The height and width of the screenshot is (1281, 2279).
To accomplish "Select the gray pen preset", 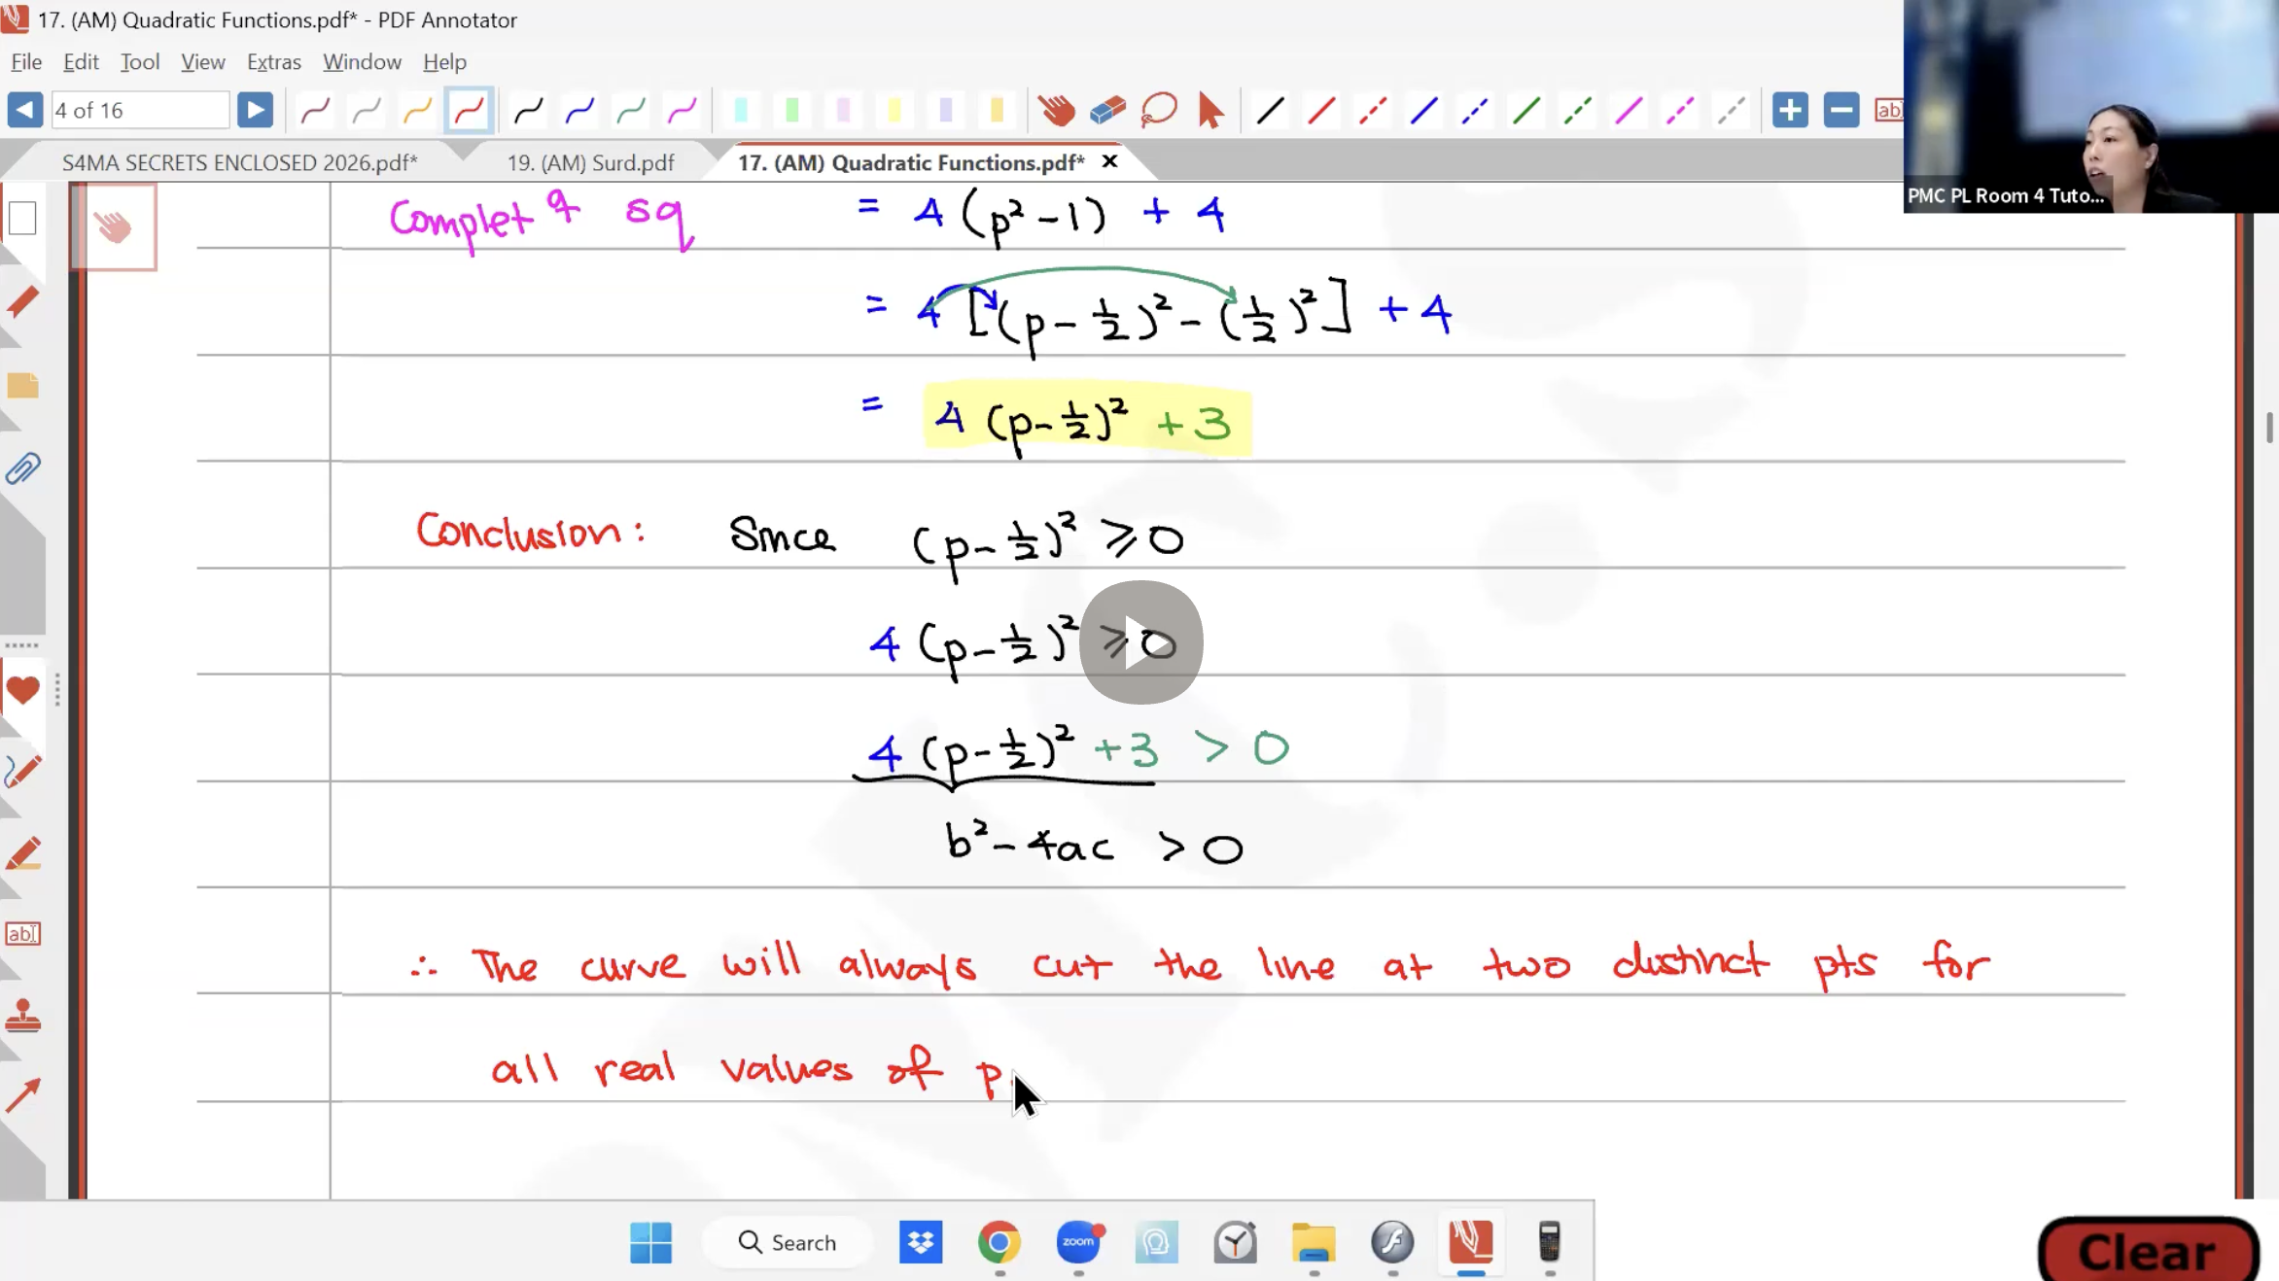I will pos(367,111).
